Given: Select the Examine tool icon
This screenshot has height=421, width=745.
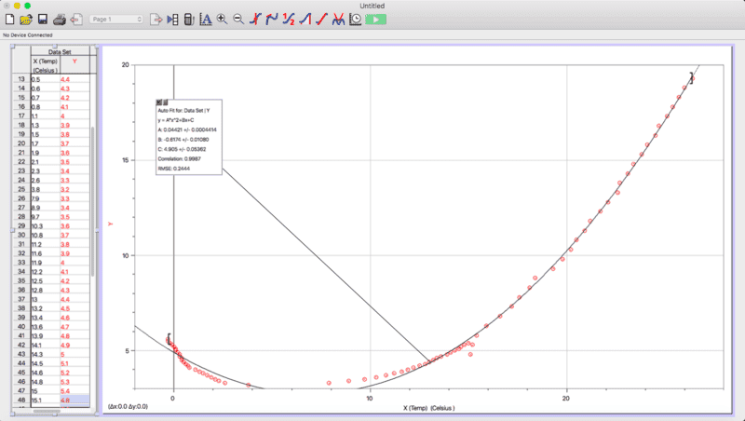Looking at the screenshot, I should tap(256, 19).
